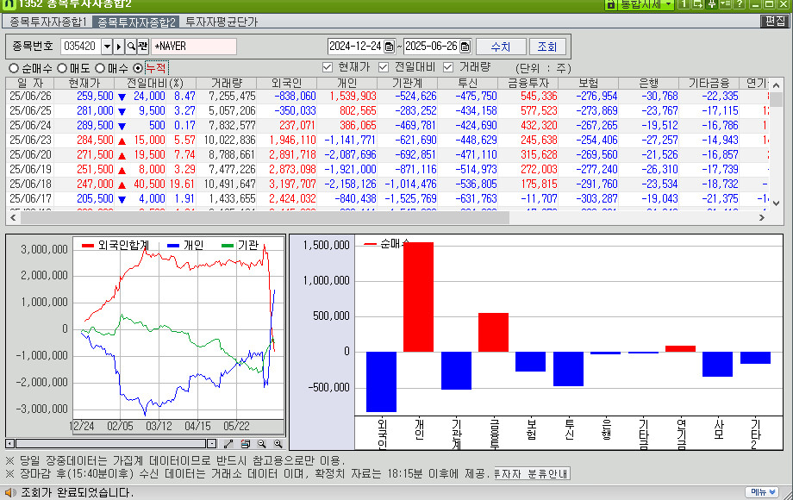Select the 매수 radio button

pos(100,68)
